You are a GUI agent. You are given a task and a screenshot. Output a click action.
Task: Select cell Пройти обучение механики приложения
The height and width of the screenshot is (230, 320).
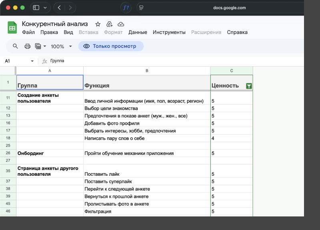(x=147, y=153)
